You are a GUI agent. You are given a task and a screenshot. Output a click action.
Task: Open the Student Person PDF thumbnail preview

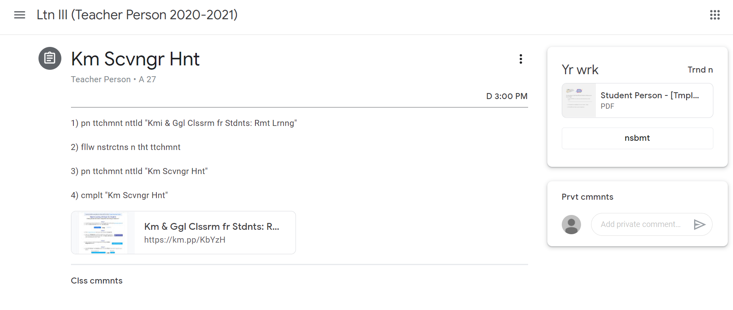[579, 100]
